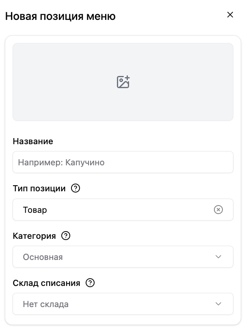
Task: Open the Тип позиции selector field
Action: (123, 210)
